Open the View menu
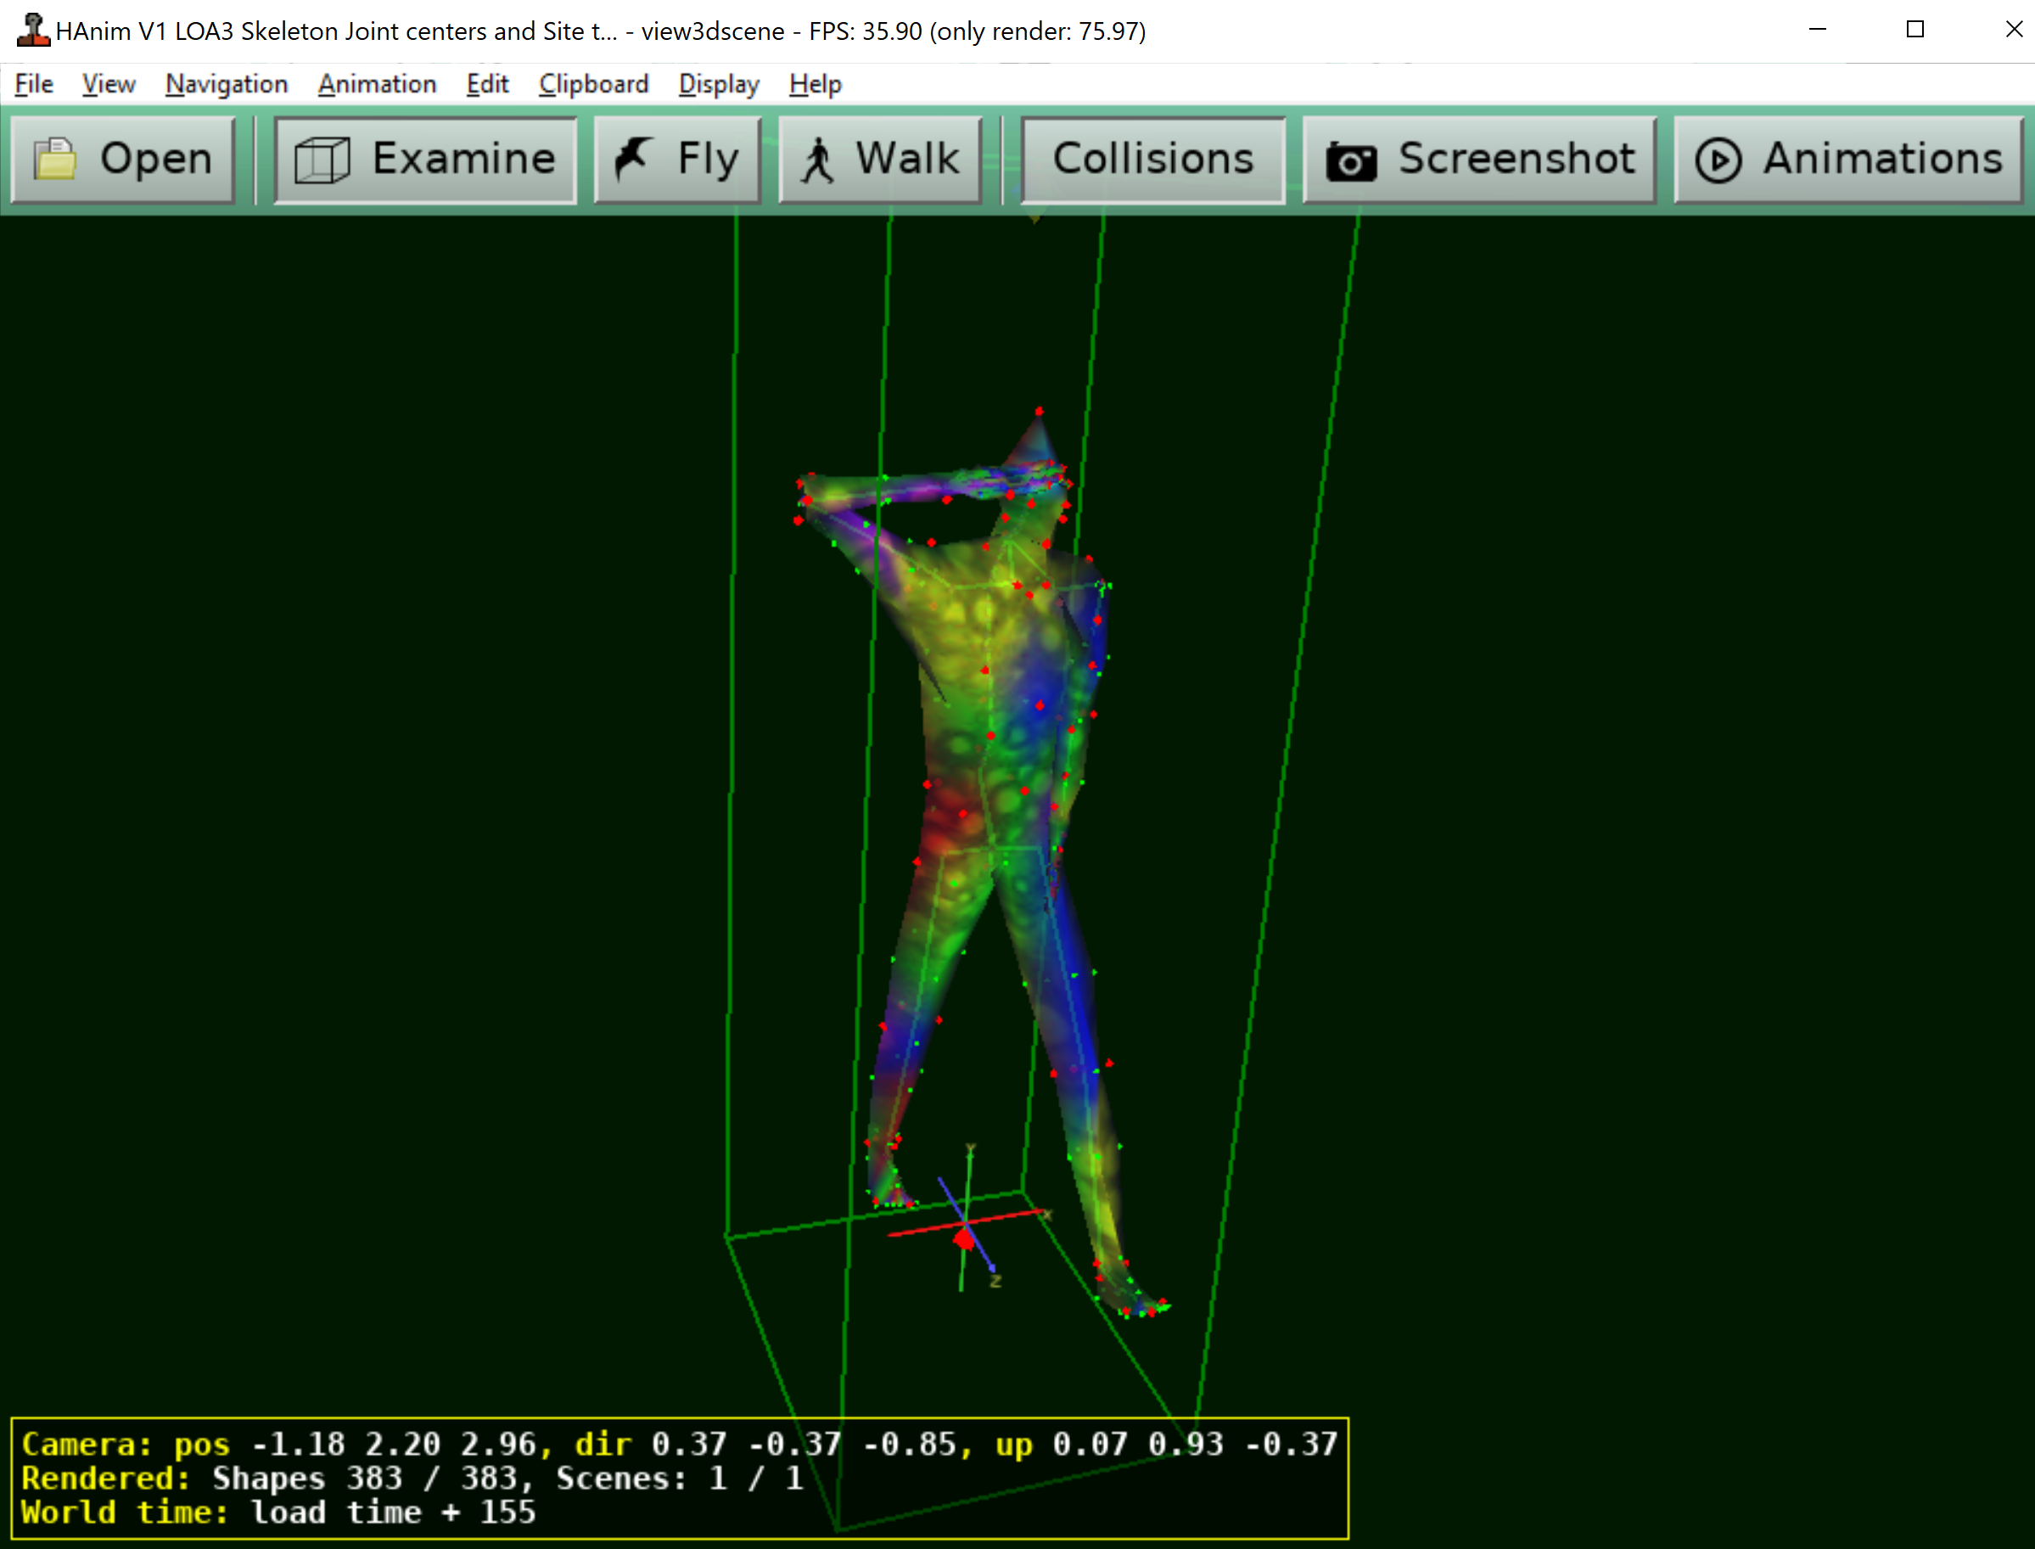The image size is (2035, 1549). click(x=108, y=84)
